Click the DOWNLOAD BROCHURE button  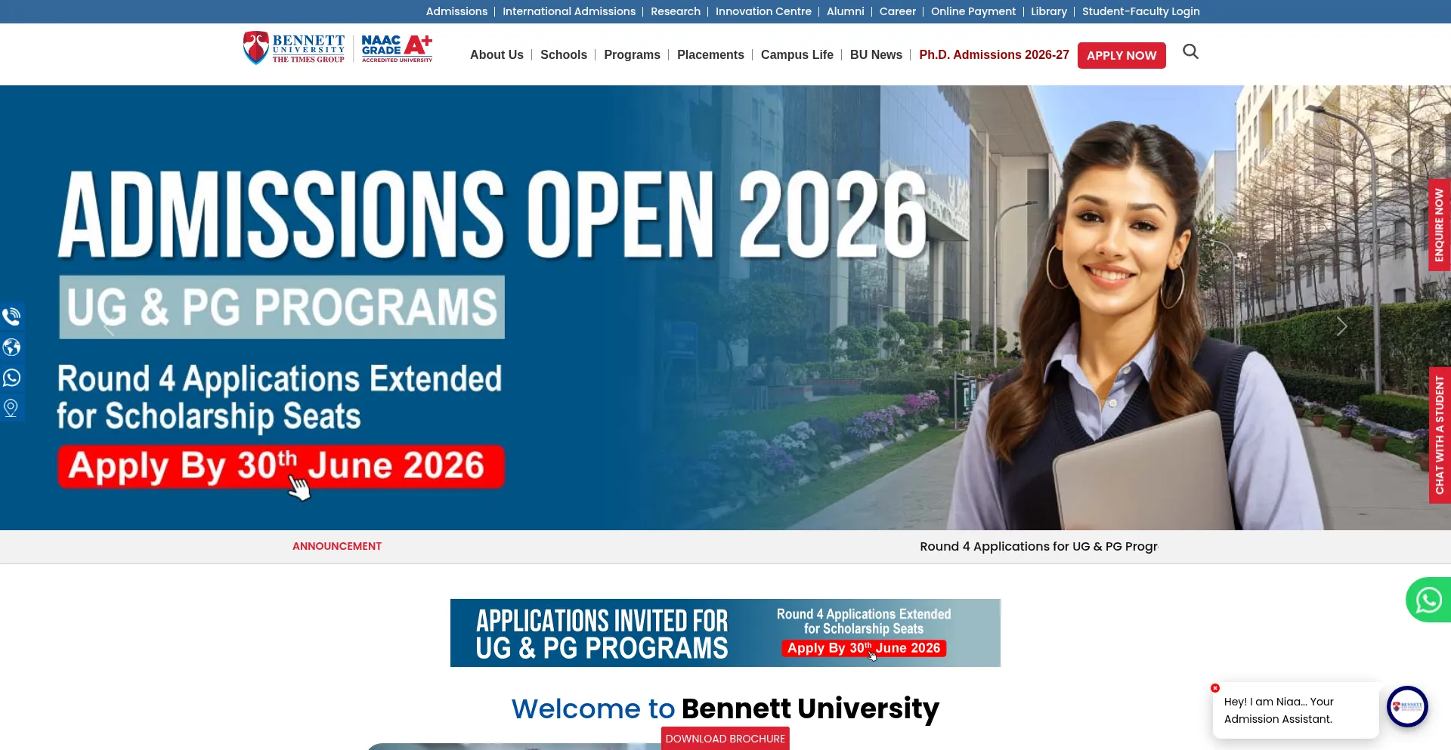click(725, 739)
